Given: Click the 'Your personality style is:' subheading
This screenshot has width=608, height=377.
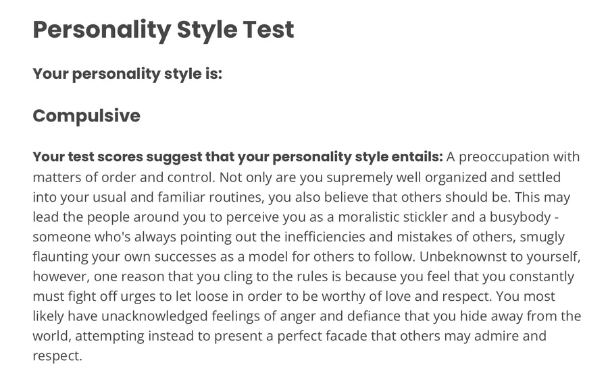Looking at the screenshot, I should pyautogui.click(x=127, y=74).
